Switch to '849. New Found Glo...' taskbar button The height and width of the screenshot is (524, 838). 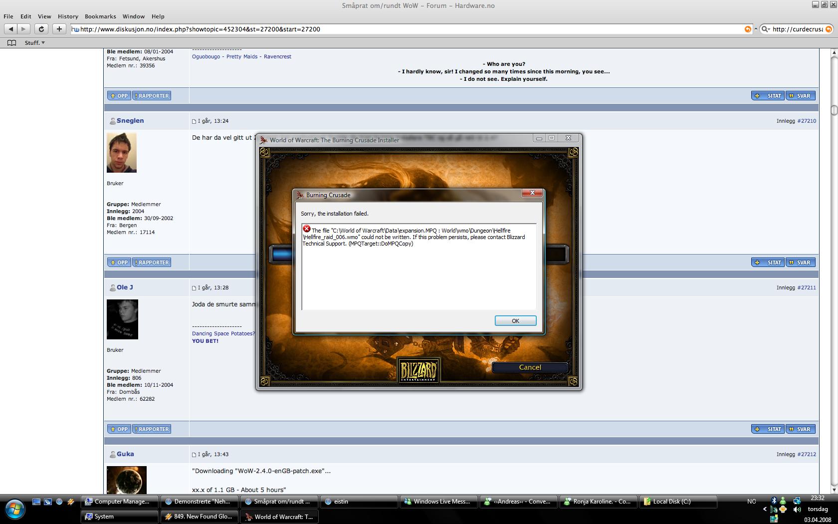click(x=200, y=517)
